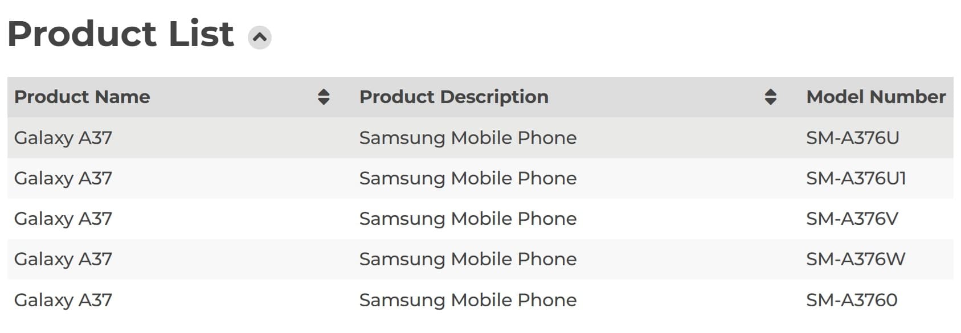The height and width of the screenshot is (333, 961).
Task: Click the Product Description sort arrows icon
Action: 770,97
